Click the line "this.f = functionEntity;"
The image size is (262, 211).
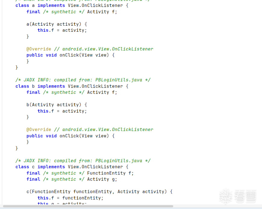(x=70, y=198)
